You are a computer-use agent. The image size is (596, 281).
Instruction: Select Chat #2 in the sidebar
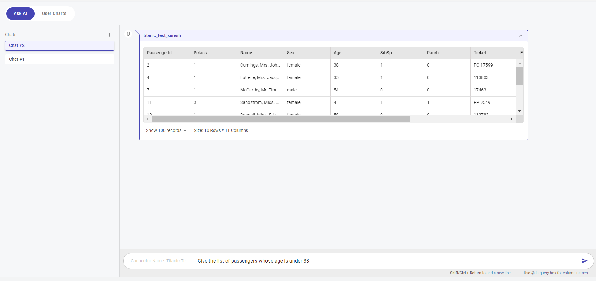(59, 46)
